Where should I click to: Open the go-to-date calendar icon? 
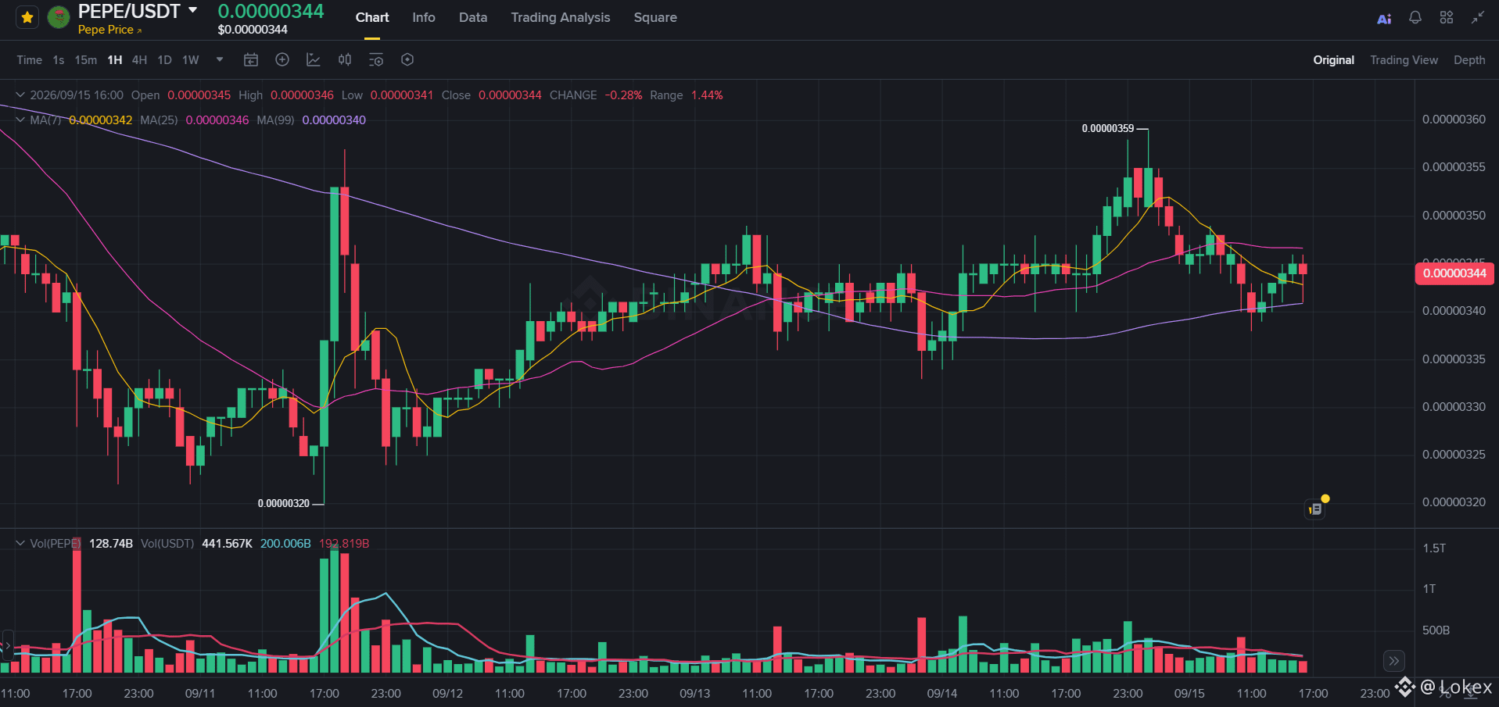click(251, 59)
